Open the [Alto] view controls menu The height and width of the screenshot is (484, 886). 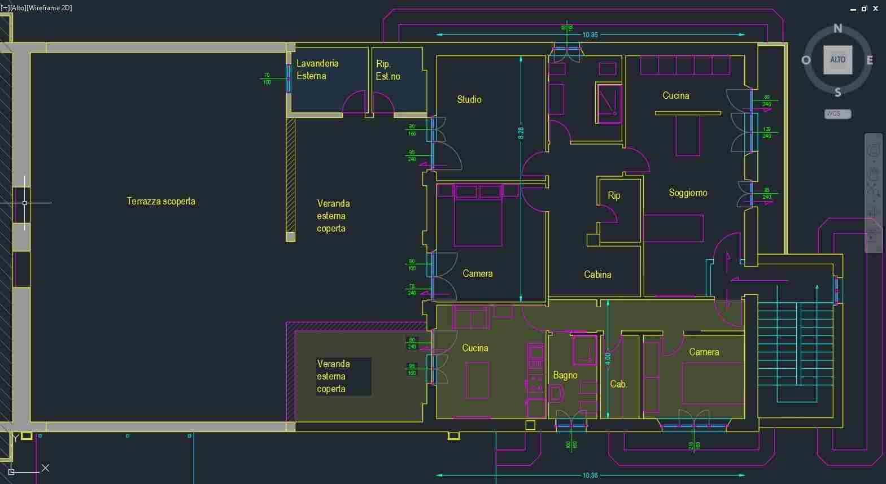coord(18,8)
